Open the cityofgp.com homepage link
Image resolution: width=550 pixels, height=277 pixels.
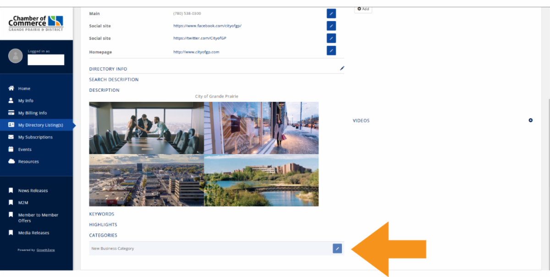coord(196,52)
